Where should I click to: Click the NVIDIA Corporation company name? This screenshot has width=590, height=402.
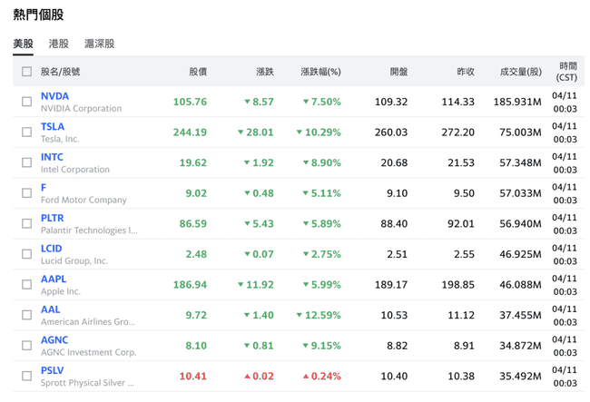click(82, 108)
